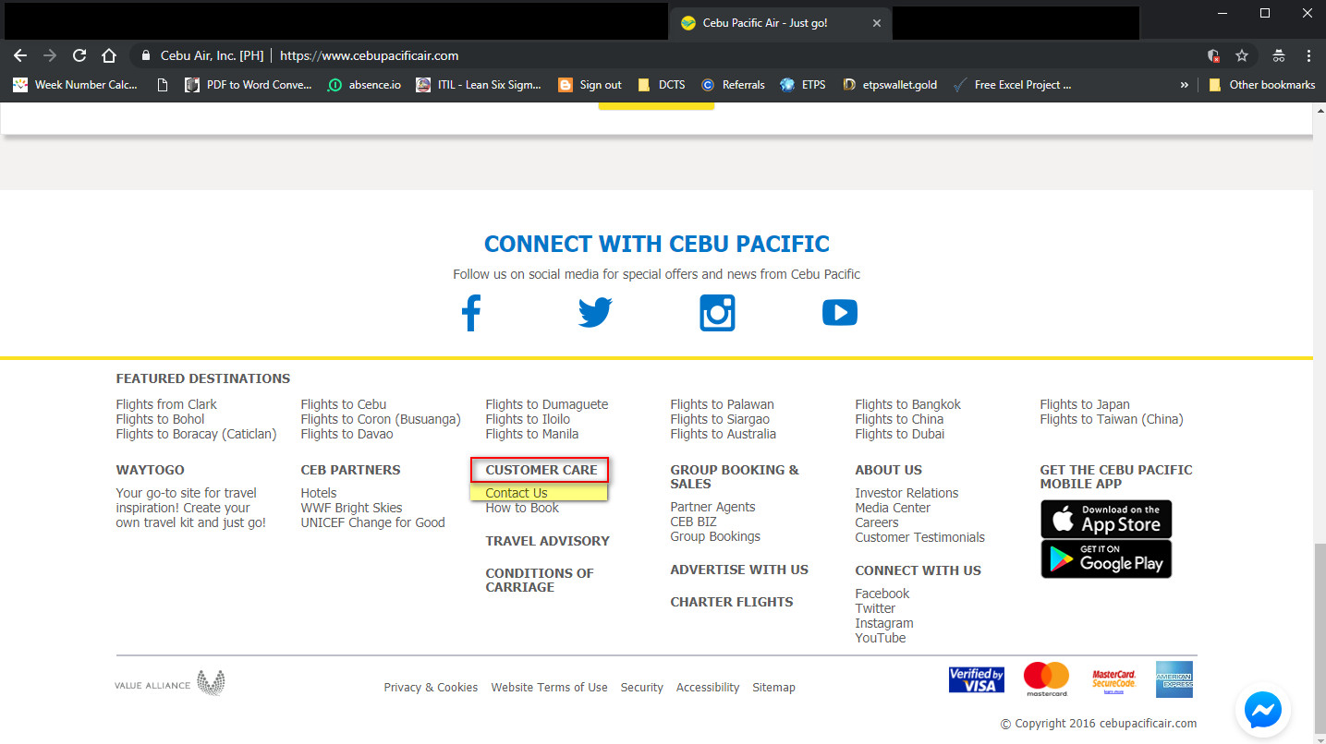Open the Media Center link
This screenshot has height=744, width=1326.
coord(893,508)
